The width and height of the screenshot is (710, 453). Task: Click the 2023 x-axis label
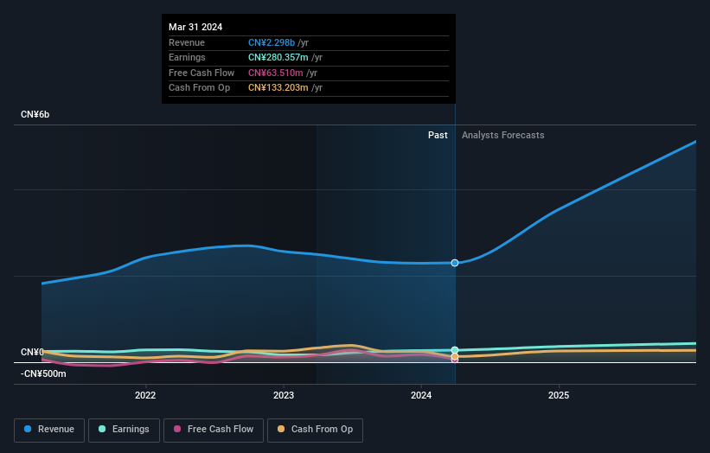coord(284,395)
